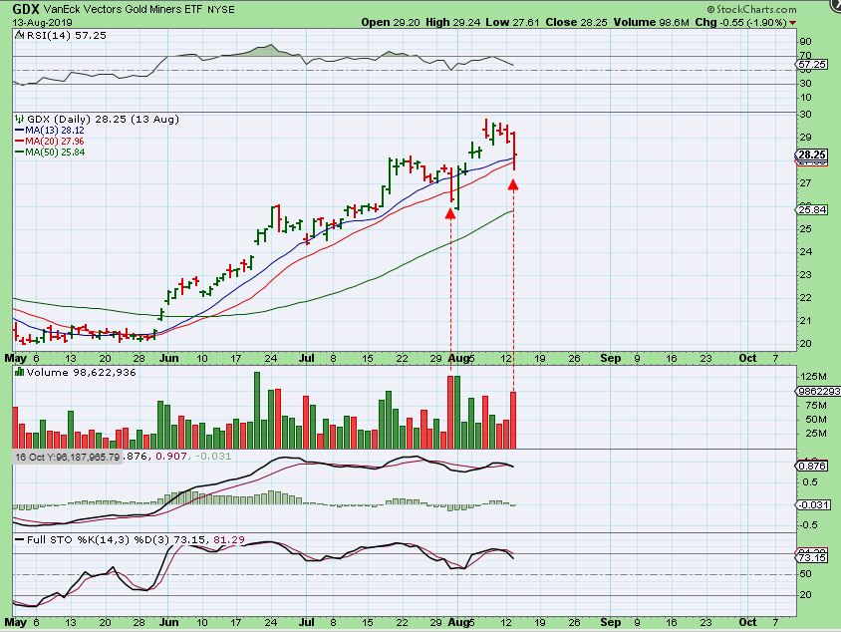Click the 0.907 MACD signal value

(x=171, y=456)
